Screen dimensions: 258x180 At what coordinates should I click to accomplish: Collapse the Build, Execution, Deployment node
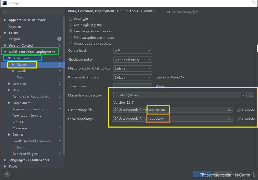click(5, 52)
